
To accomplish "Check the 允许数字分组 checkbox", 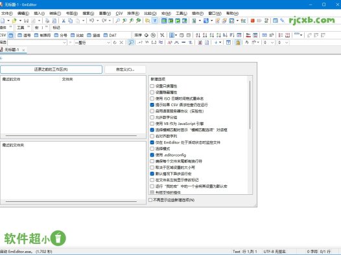I will point(152,117).
